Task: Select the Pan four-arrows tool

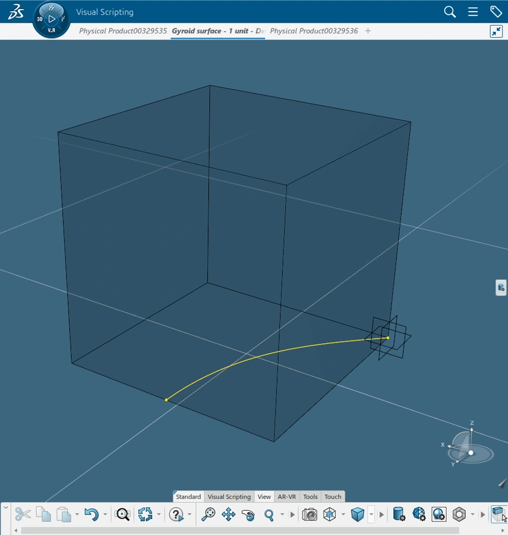Action: [x=228, y=514]
